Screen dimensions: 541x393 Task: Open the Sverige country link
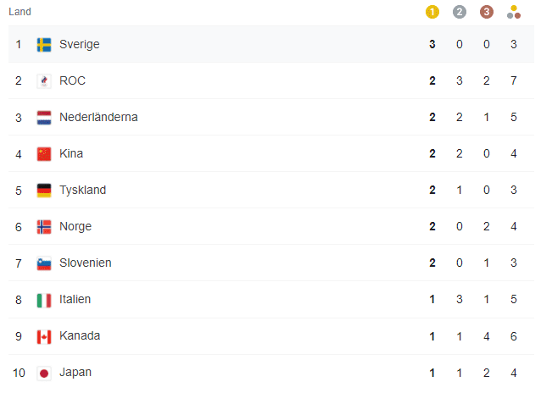(x=80, y=45)
